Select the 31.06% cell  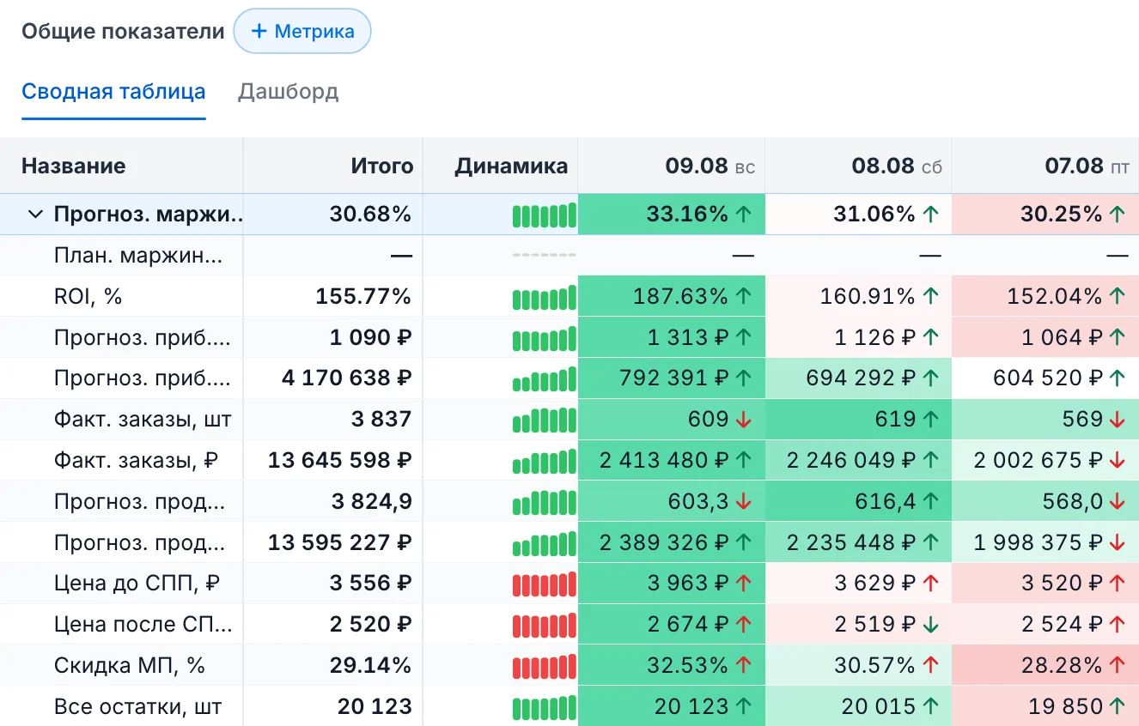(859, 215)
